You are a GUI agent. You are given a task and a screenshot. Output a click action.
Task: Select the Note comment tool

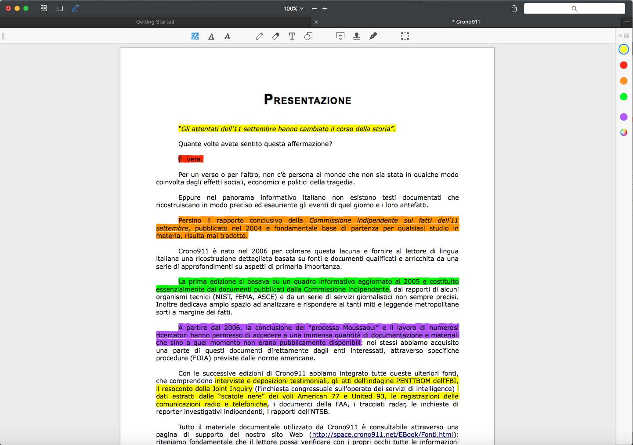click(x=340, y=36)
